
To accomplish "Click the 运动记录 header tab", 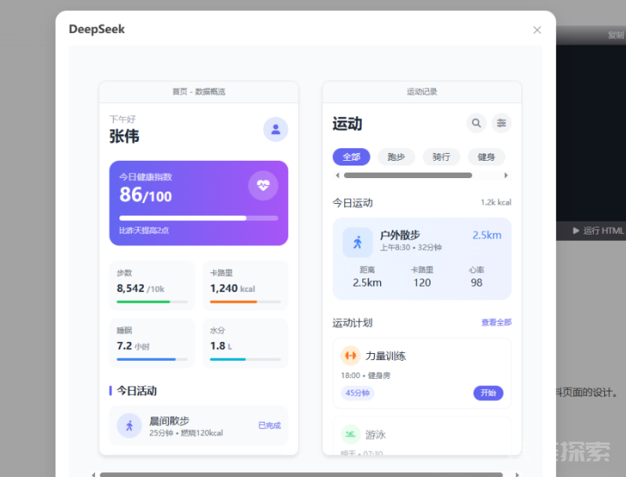I will (x=422, y=92).
